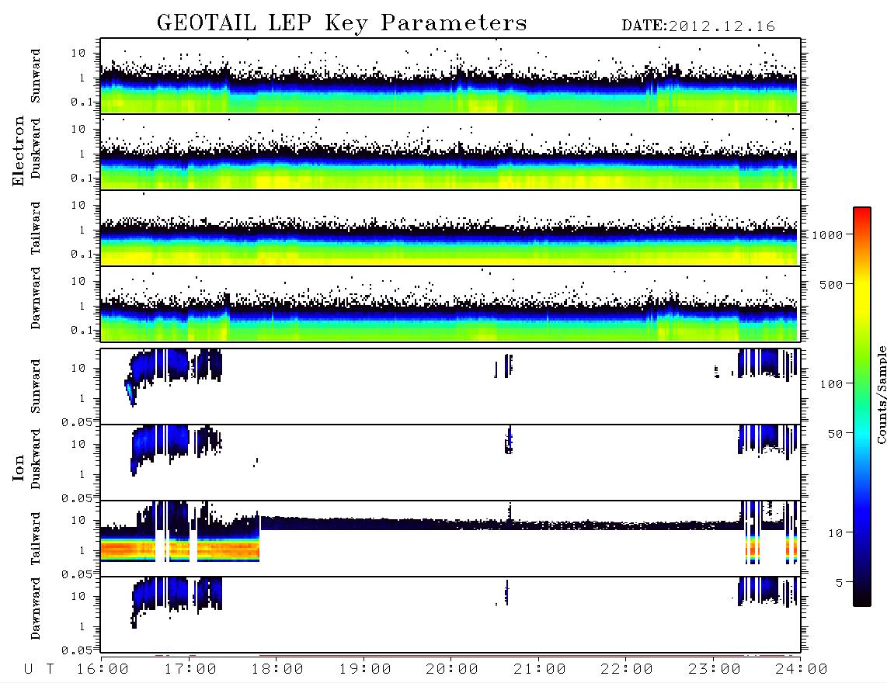Click inside the Electron Dawnward spectrogram panel
Image resolution: width=887 pixels, height=683 pixels.
pos(450,303)
